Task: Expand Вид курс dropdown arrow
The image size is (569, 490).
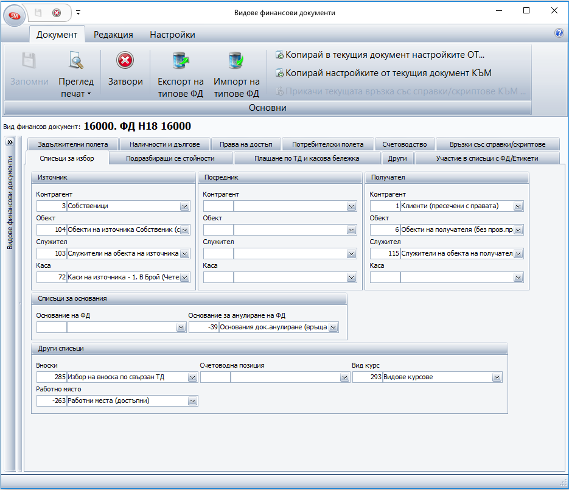Action: point(497,377)
